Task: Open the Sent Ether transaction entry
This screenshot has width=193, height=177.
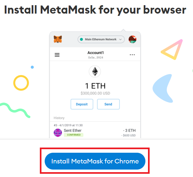Action: [x=95, y=131]
